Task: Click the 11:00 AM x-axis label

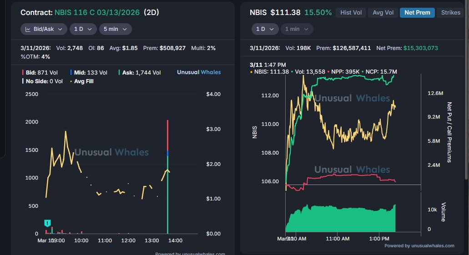Action: 338,239
